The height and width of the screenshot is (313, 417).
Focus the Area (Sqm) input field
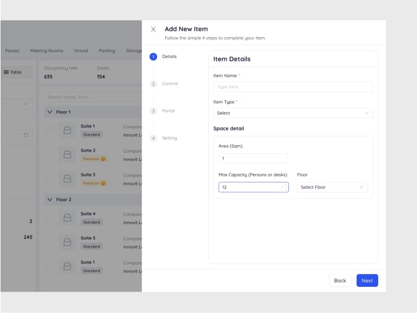(253, 159)
